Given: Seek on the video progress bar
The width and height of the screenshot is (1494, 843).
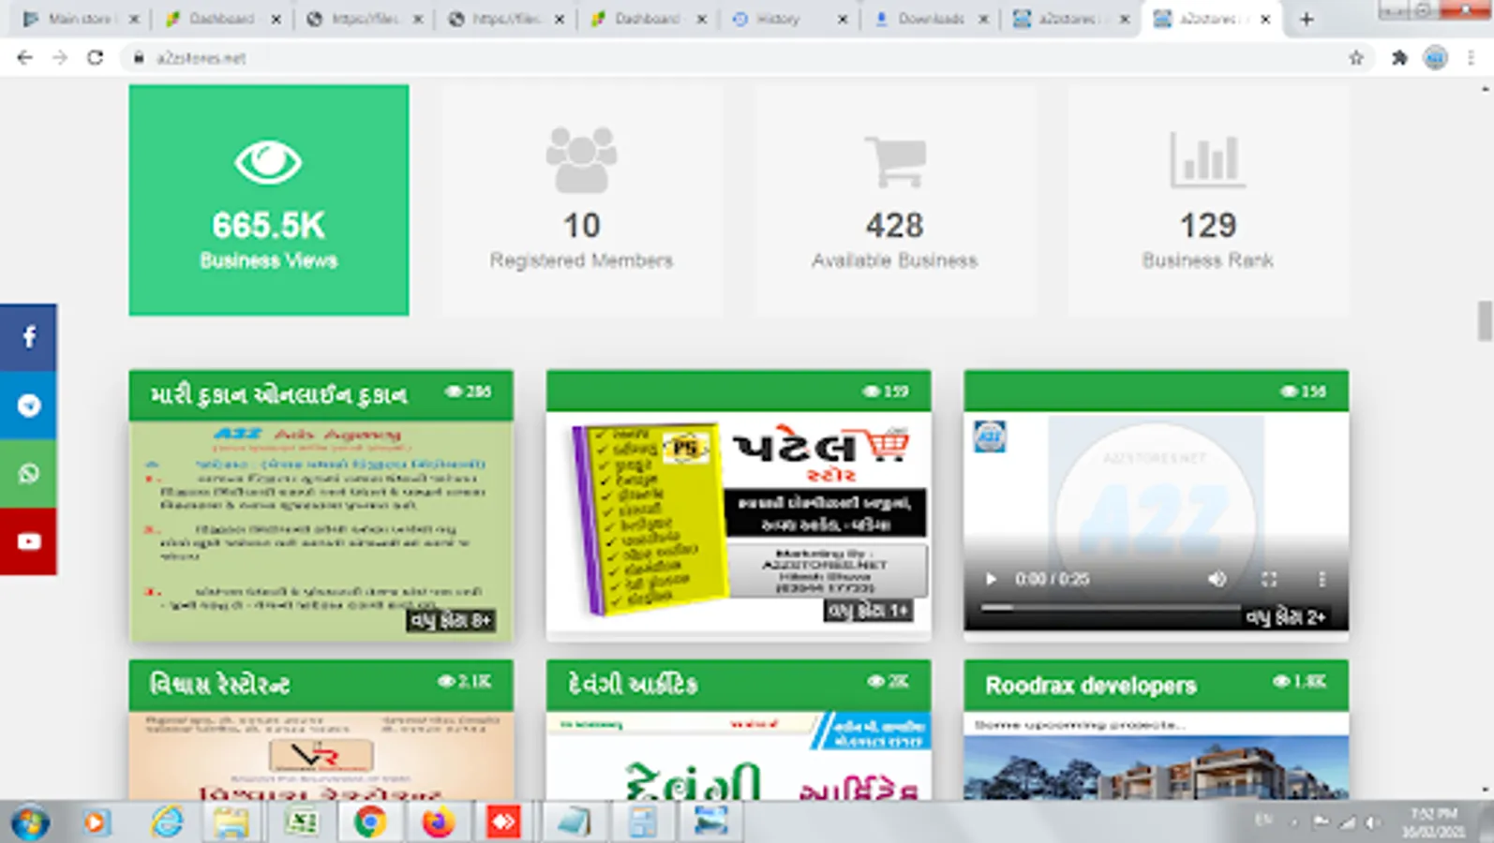Looking at the screenshot, I should click(1110, 607).
